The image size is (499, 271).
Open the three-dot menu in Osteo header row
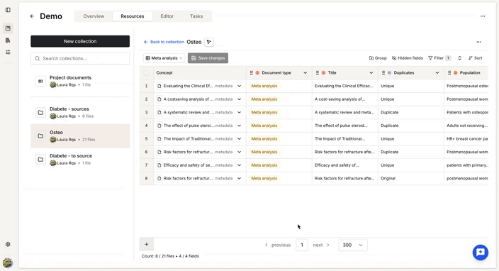pos(478,42)
